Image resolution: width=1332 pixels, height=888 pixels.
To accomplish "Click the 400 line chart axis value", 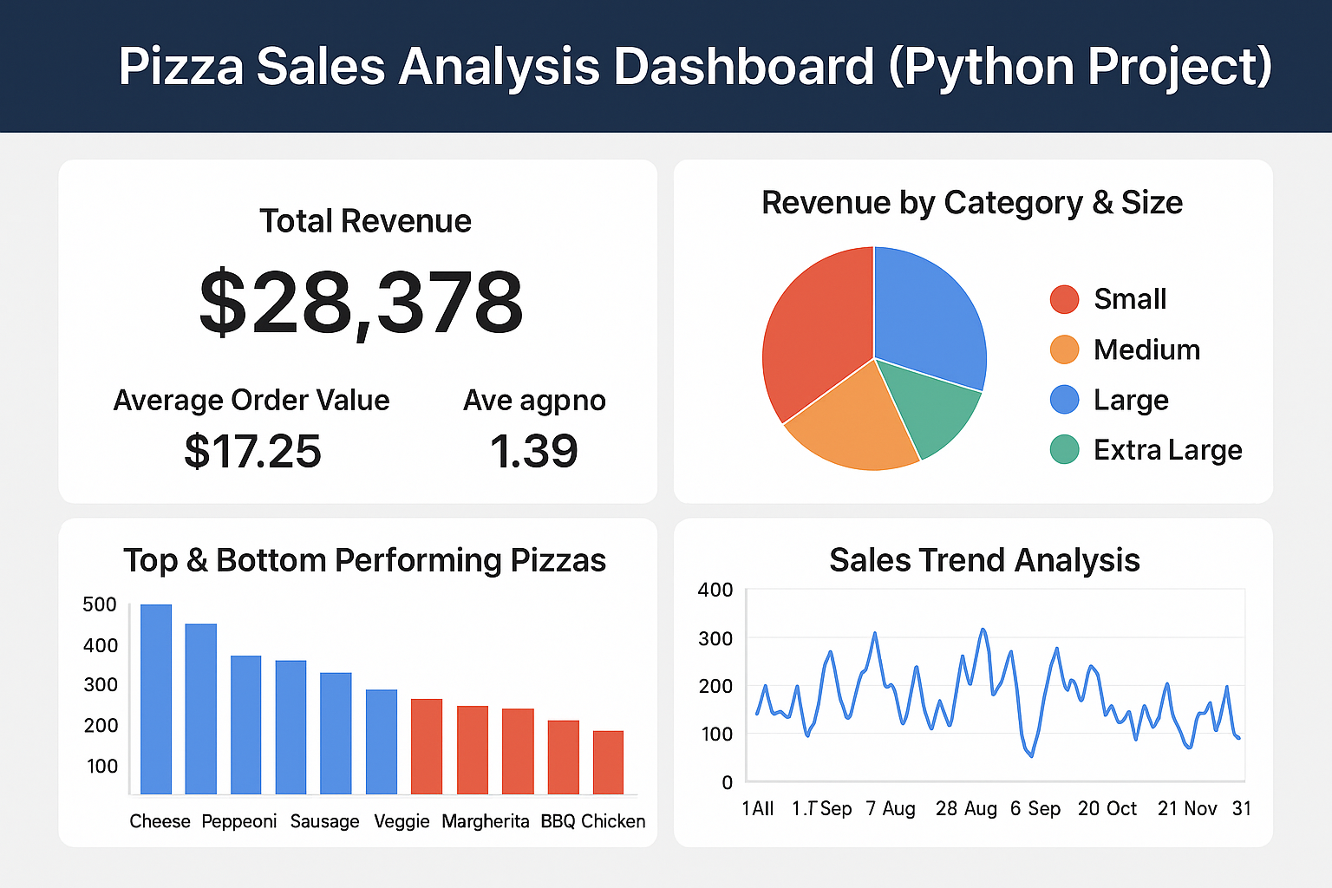I will tap(715, 590).
